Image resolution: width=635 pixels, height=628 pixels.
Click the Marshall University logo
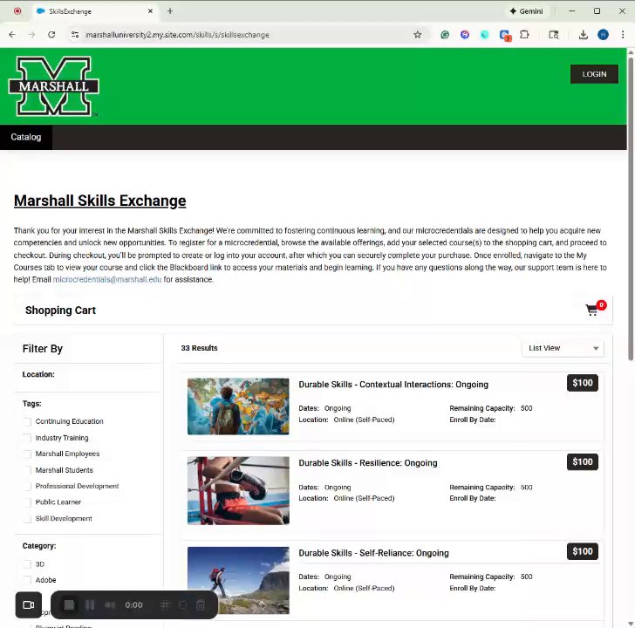[x=53, y=85]
